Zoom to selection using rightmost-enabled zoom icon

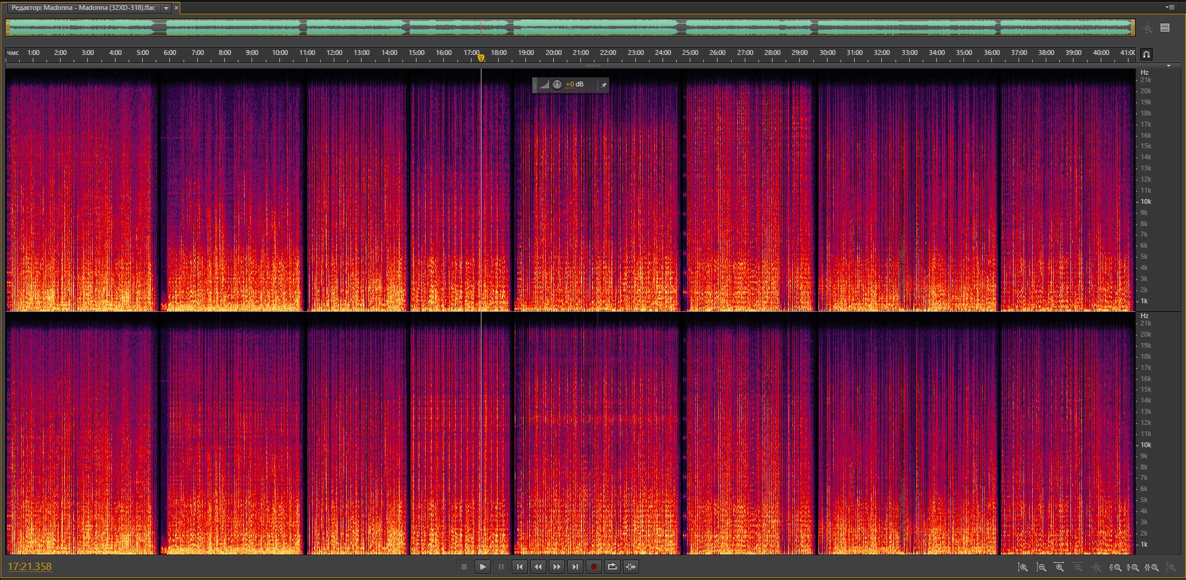tap(1152, 567)
